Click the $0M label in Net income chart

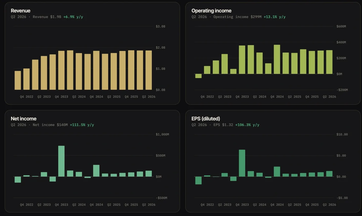coord(159,177)
